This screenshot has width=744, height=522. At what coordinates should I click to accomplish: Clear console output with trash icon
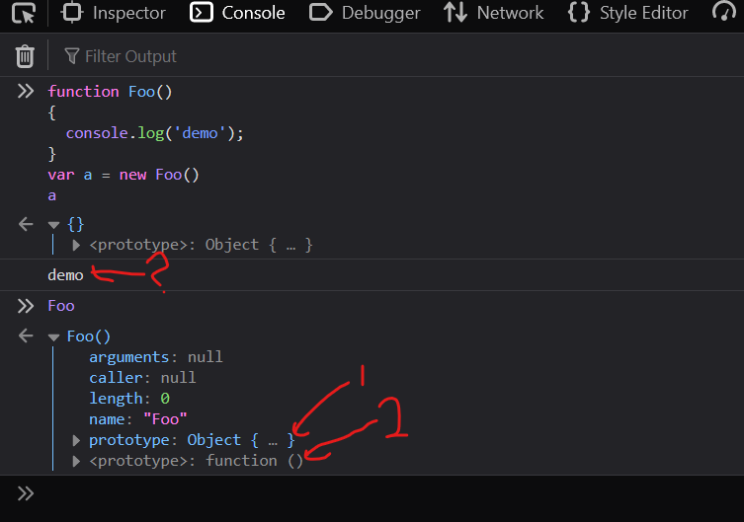point(25,56)
